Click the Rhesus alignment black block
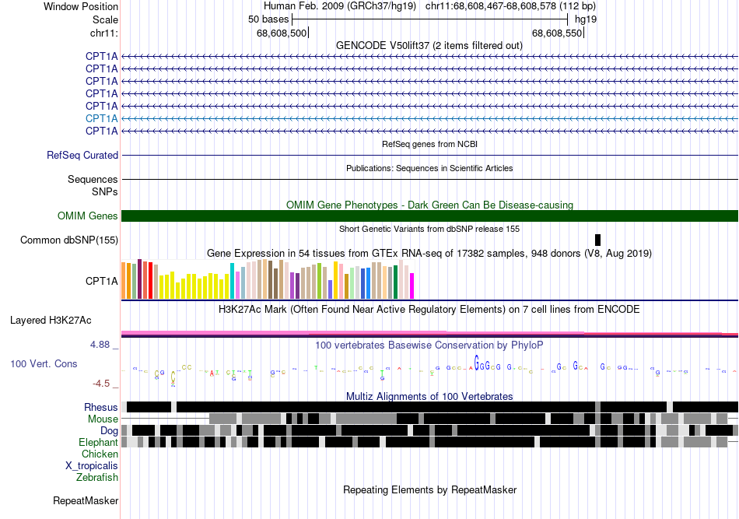The height and width of the screenshot is (519, 739). pos(386,407)
